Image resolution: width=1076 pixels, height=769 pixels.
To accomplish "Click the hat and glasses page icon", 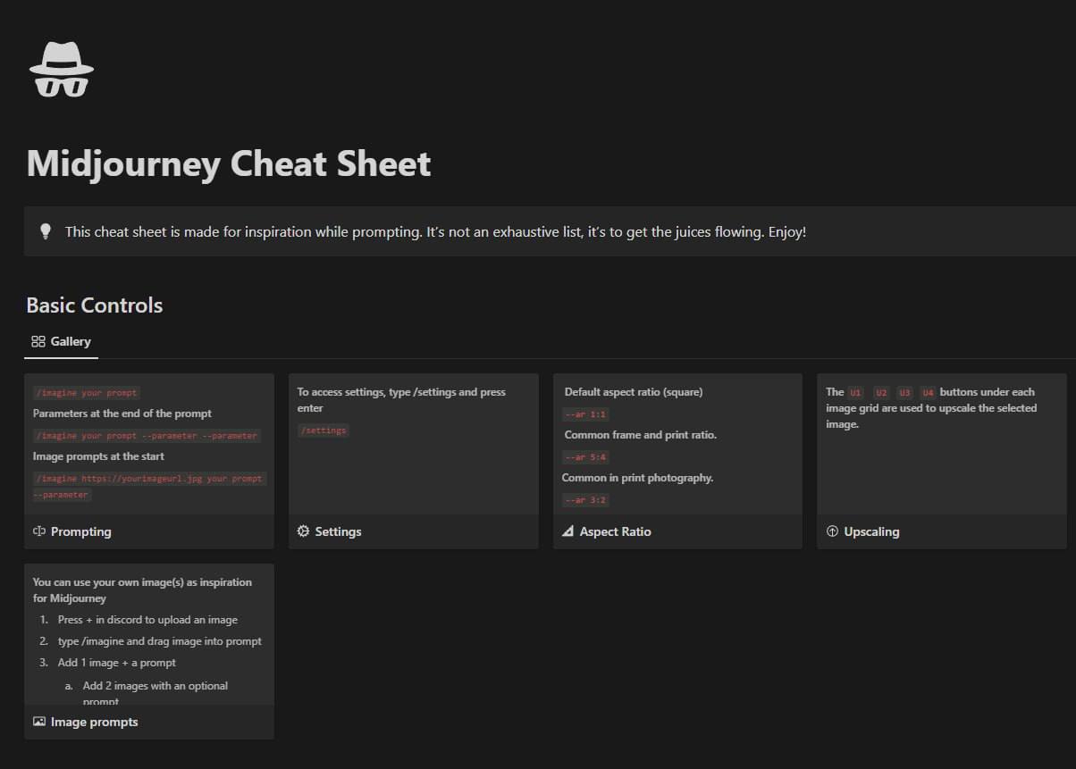I will (x=61, y=70).
